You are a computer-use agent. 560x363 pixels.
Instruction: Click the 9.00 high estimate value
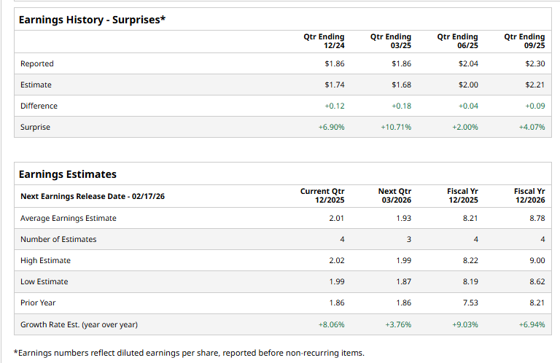tap(537, 260)
